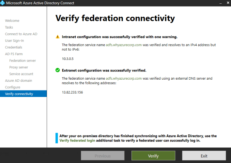Image resolution: width=231 pixels, height=163 pixels.
Task: Click adfs.whyazurecorp.com link in extranet section
Action: tap(124, 78)
